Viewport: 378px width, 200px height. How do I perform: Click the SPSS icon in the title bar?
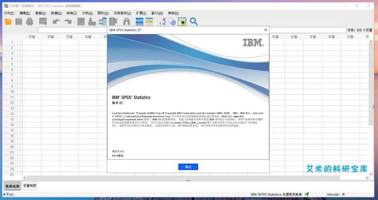(x=6, y=6)
